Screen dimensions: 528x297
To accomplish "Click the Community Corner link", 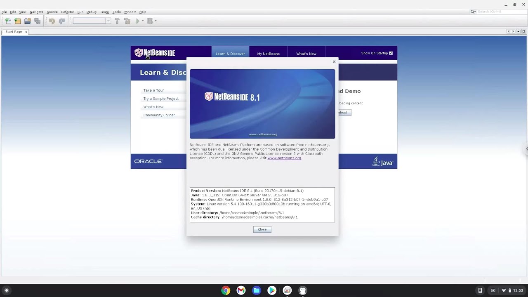I will coord(159,115).
